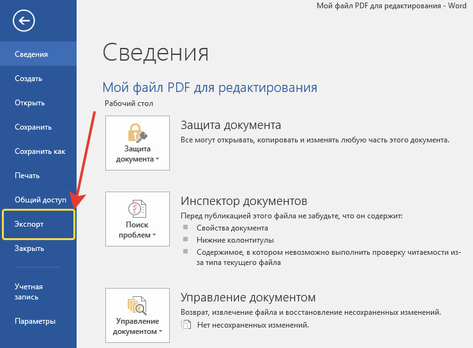Click the Рабочий стол location path

[x=129, y=103]
